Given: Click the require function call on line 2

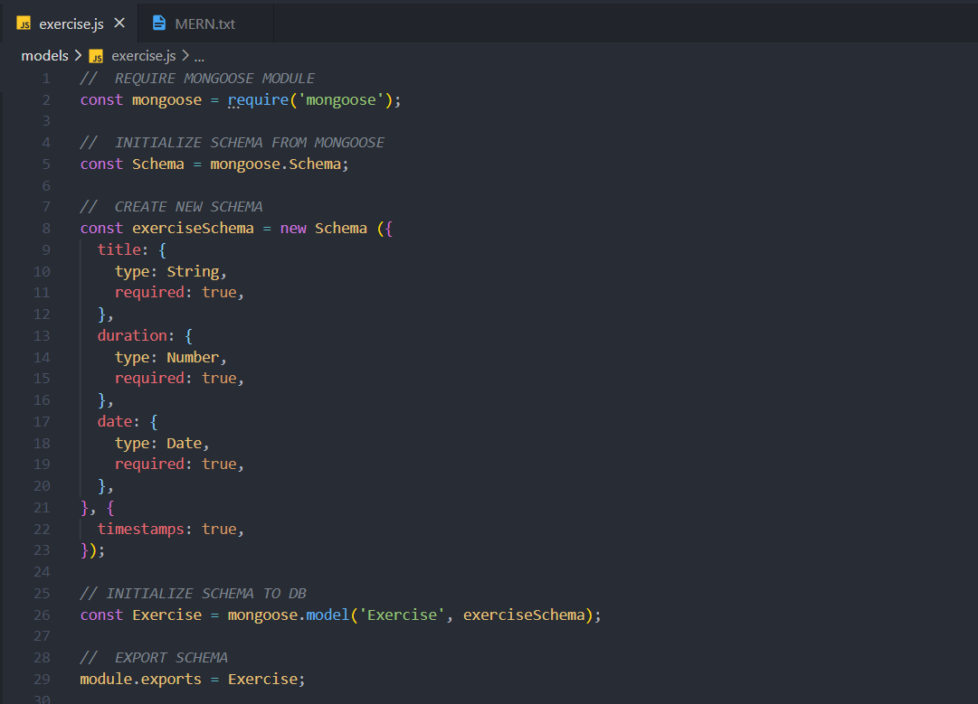Looking at the screenshot, I should [x=258, y=99].
